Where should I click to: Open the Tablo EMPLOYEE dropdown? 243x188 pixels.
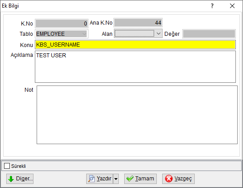(x=84, y=34)
